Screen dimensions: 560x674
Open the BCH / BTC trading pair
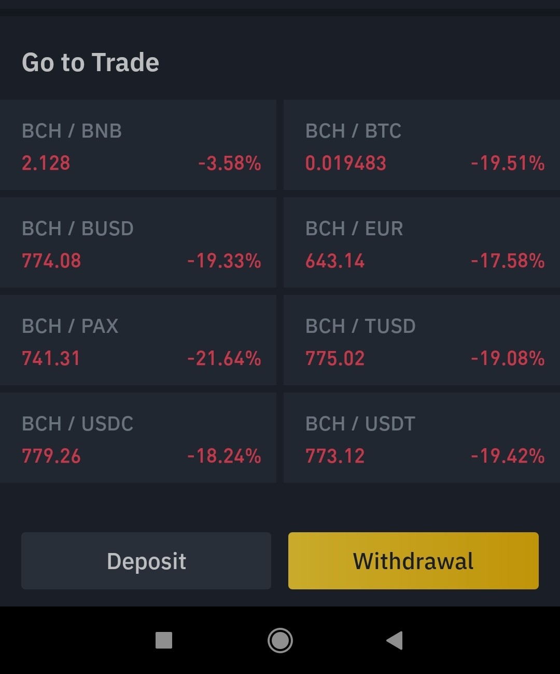pos(422,145)
